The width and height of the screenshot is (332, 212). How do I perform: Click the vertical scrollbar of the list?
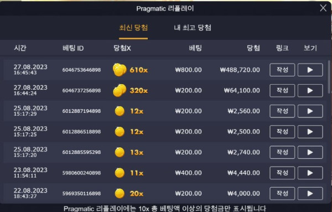pyautogui.click(x=329, y=77)
